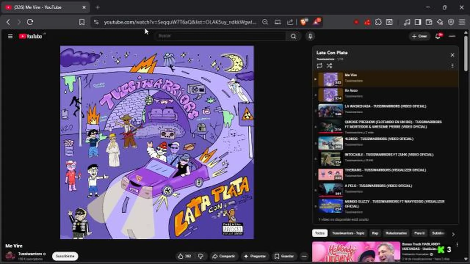The width and height of the screenshot is (470, 264).
Task: Close the Lata Con Plata playlist panel
Action: click(x=452, y=55)
